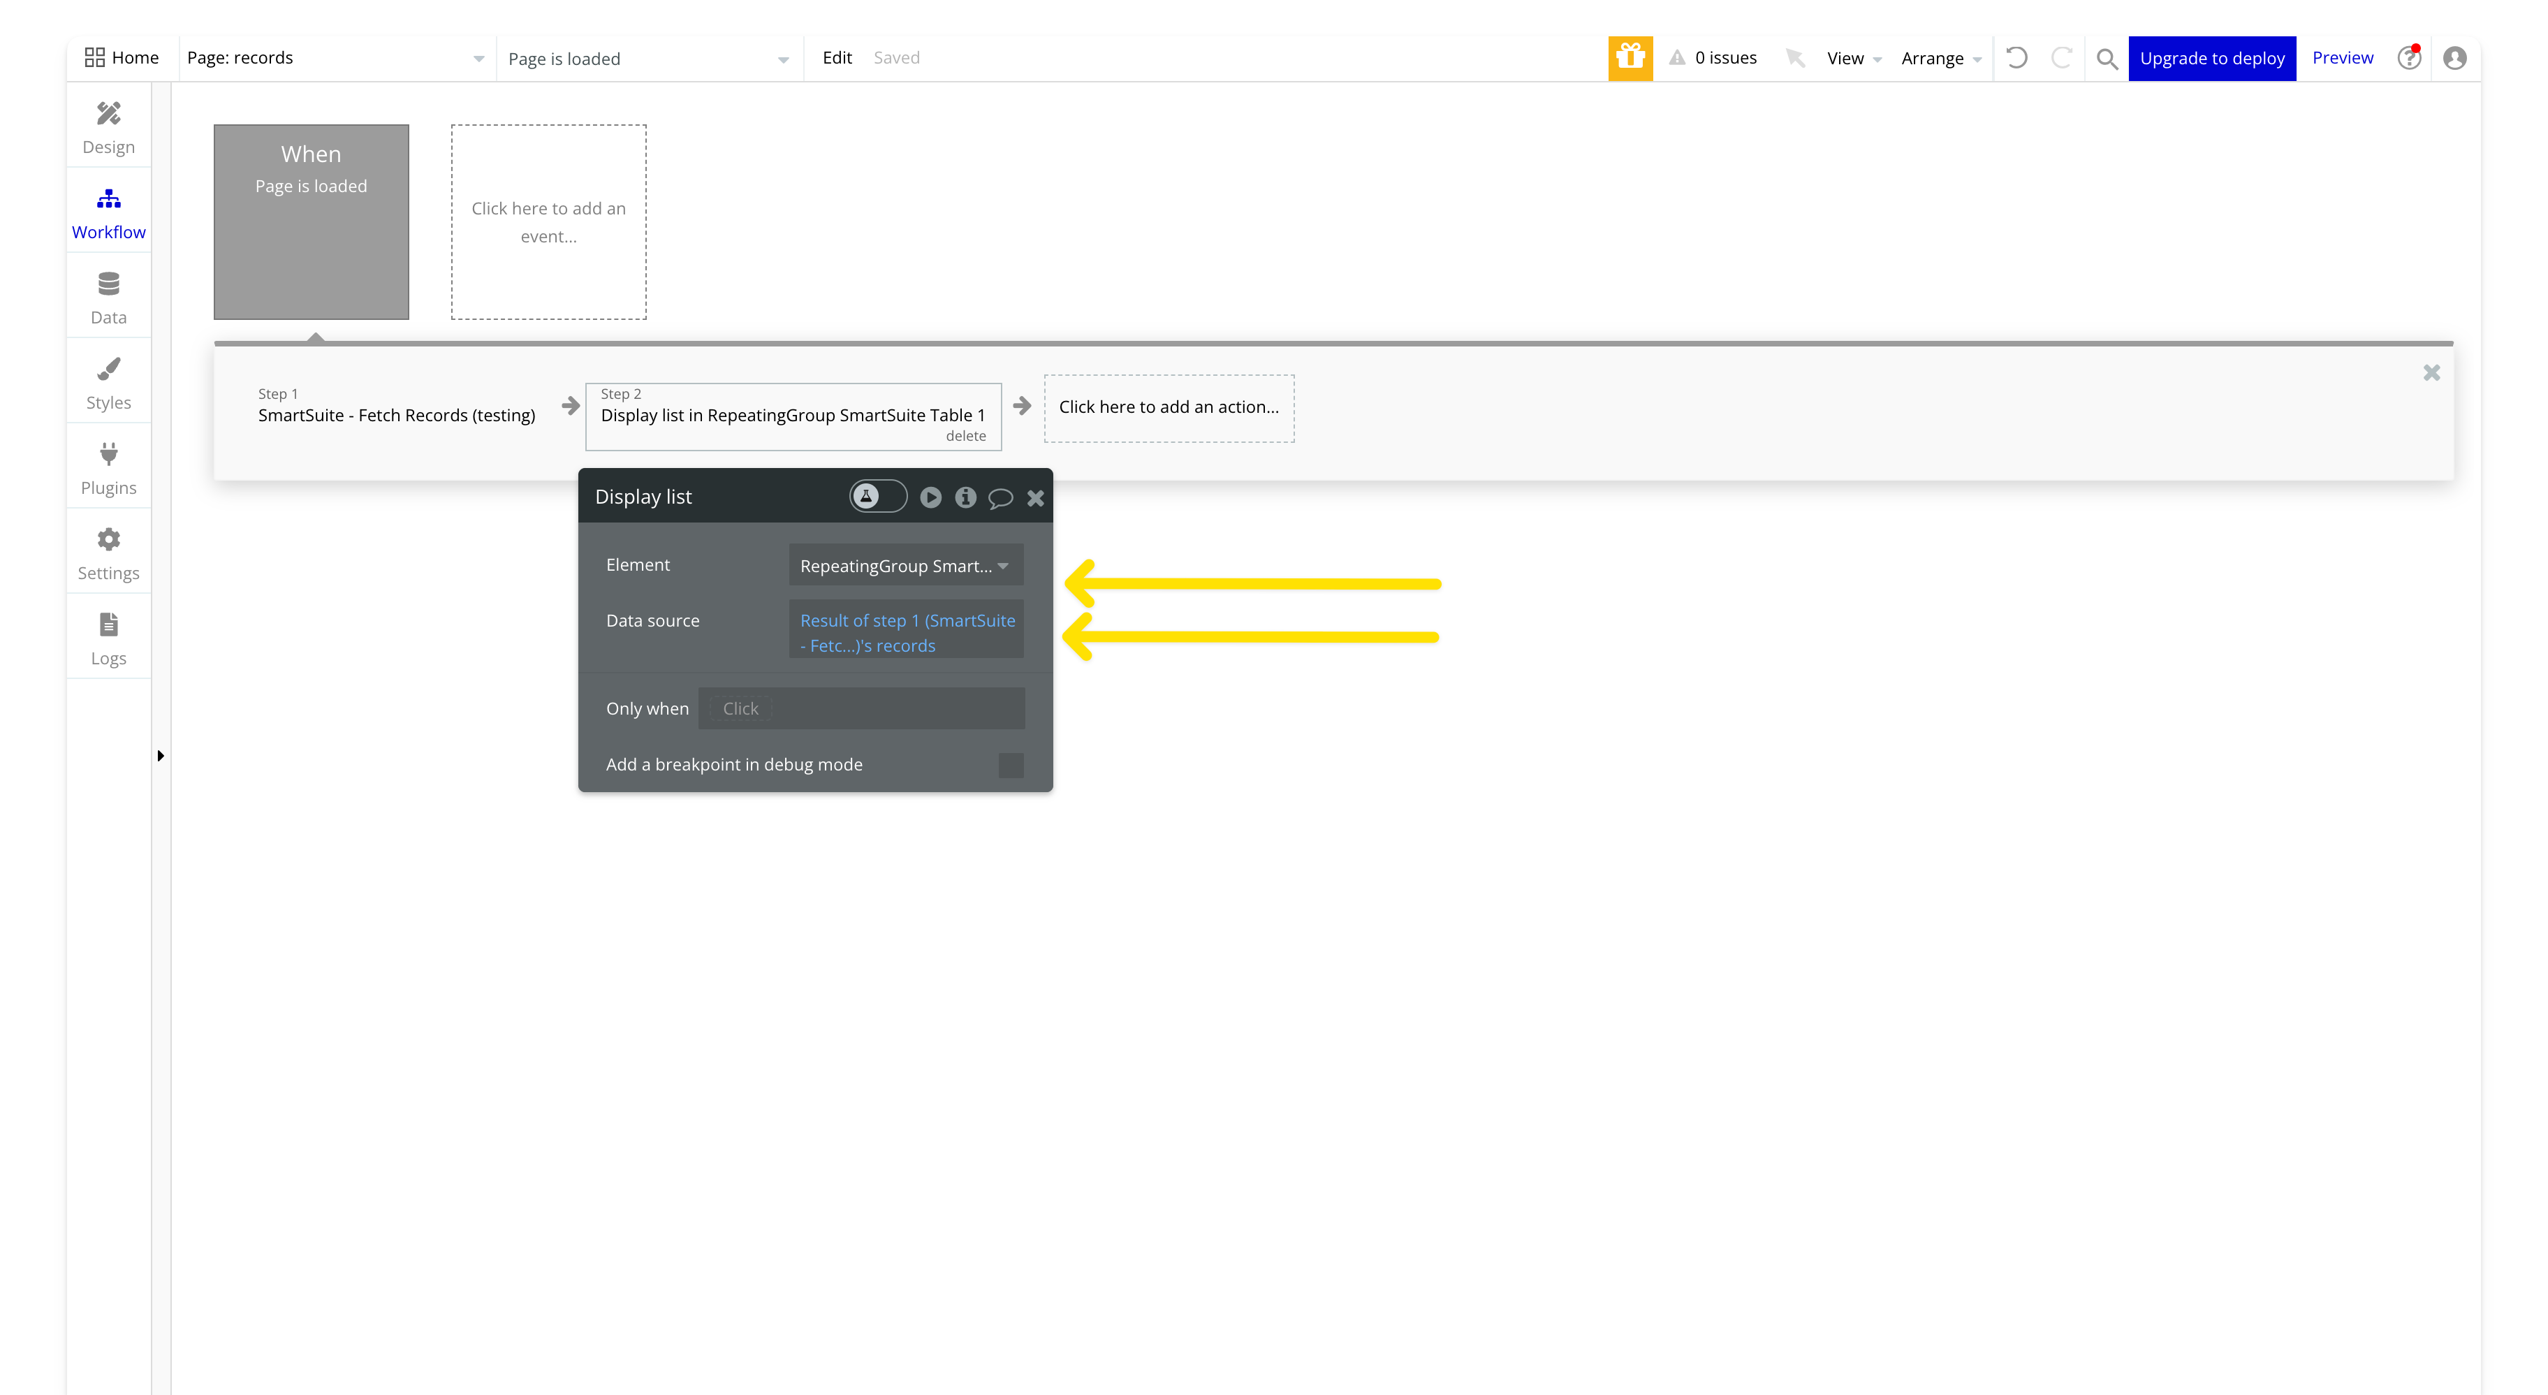Click the undo arrow icon
The width and height of the screenshot is (2548, 1395).
point(2017,57)
